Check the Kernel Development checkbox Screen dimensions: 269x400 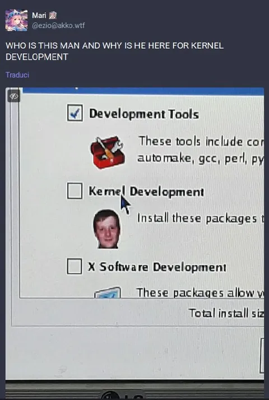tap(75, 190)
